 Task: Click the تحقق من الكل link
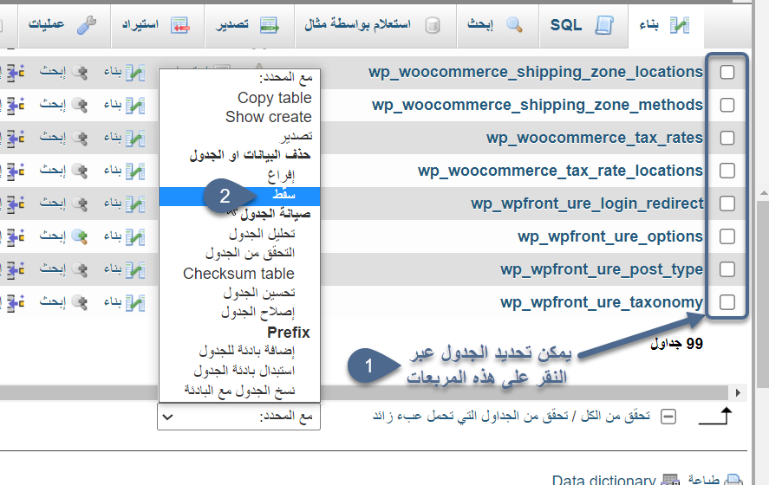click(624, 417)
